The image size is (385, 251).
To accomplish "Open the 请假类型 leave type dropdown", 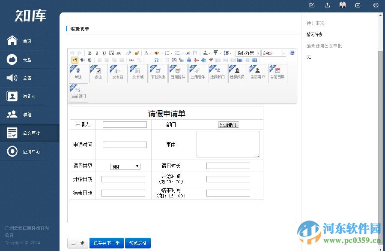I will pos(125,166).
